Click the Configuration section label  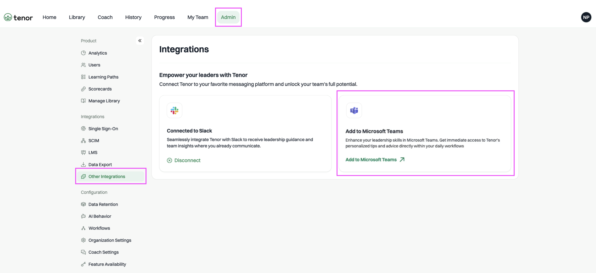click(x=94, y=192)
